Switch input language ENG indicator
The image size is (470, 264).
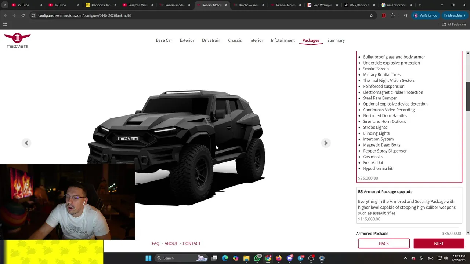[430, 258]
